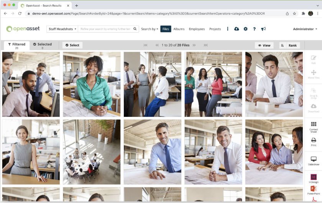Switch to the Files tab

[x=166, y=29]
